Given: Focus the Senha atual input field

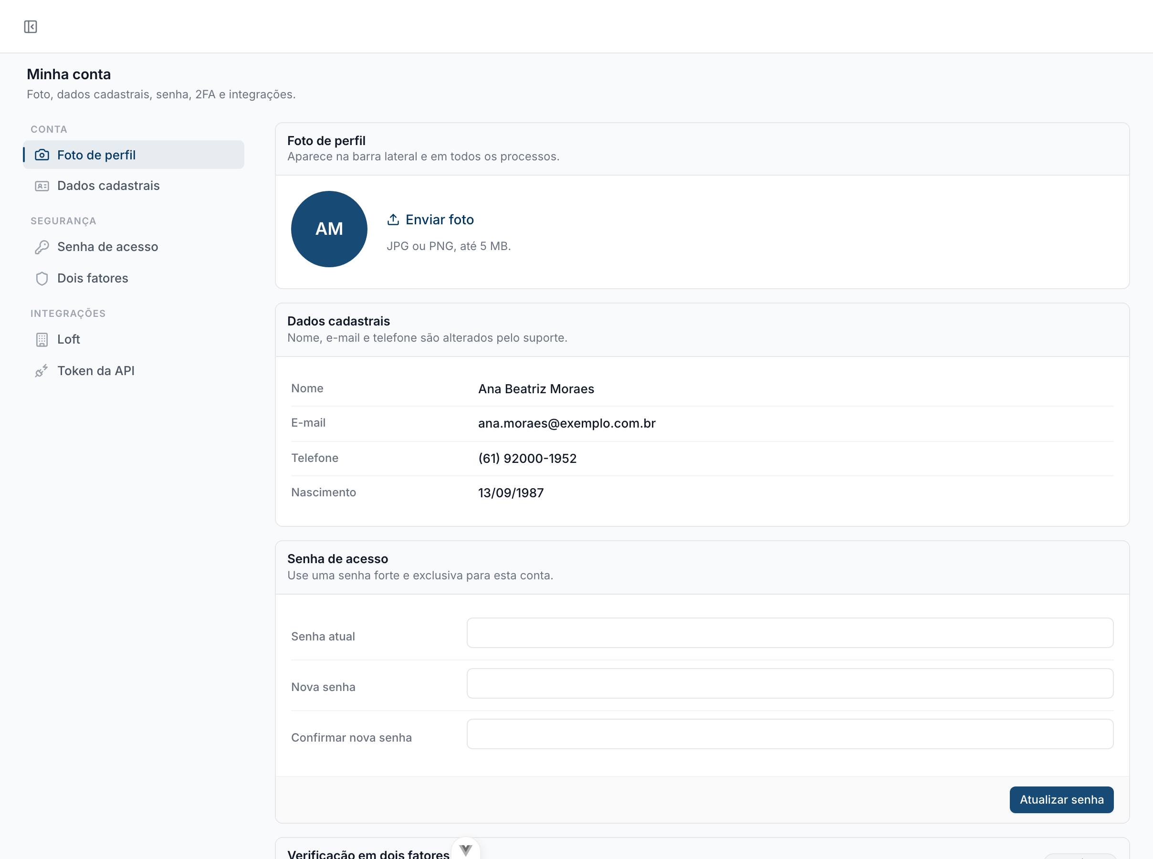Looking at the screenshot, I should pyautogui.click(x=790, y=633).
